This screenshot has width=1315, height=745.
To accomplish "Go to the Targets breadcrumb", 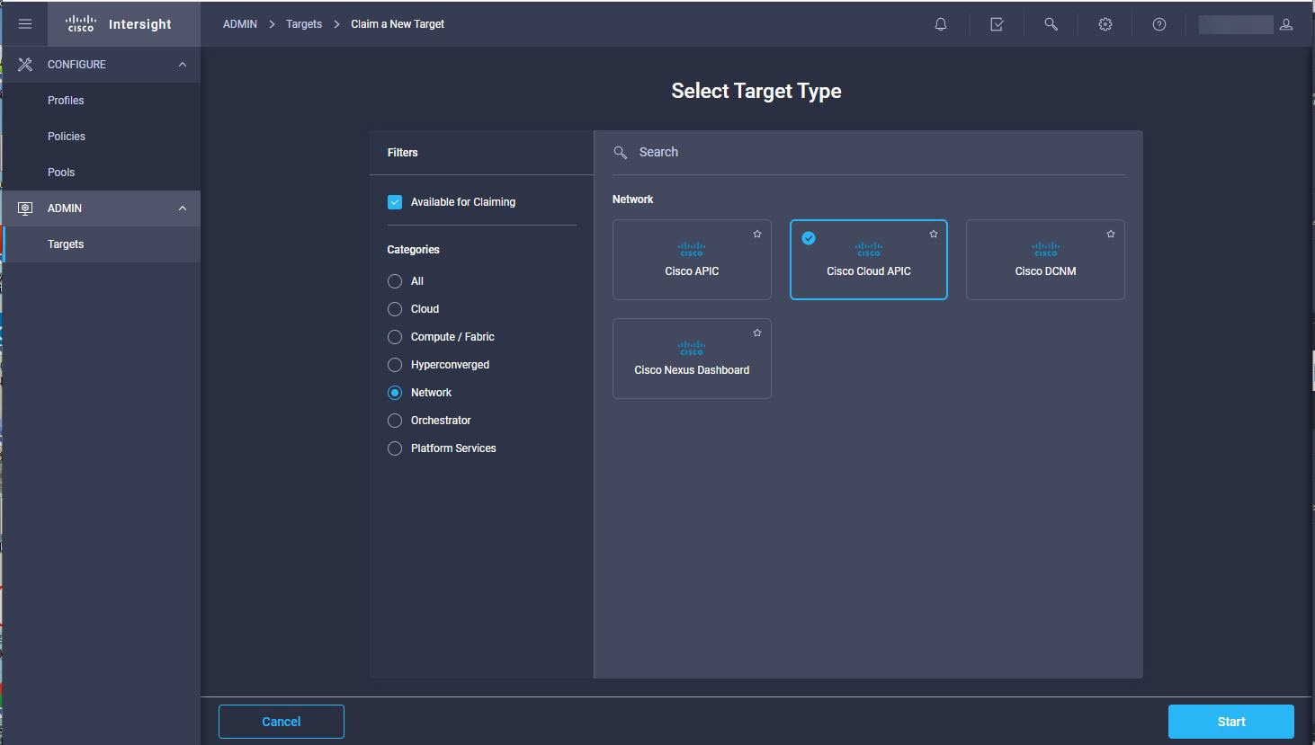I will (304, 24).
